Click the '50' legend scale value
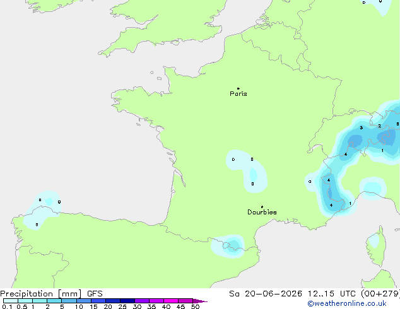The height and width of the screenshot is (309, 400). click(195, 306)
